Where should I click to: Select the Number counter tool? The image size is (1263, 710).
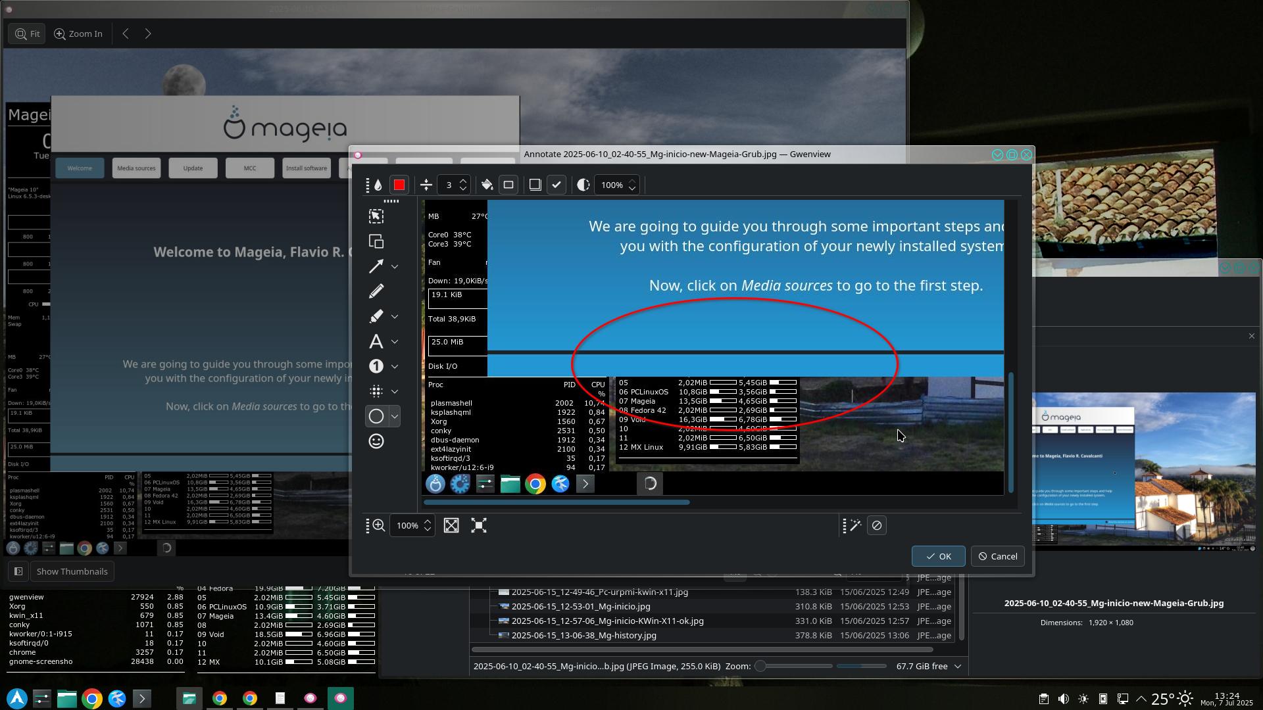click(376, 366)
